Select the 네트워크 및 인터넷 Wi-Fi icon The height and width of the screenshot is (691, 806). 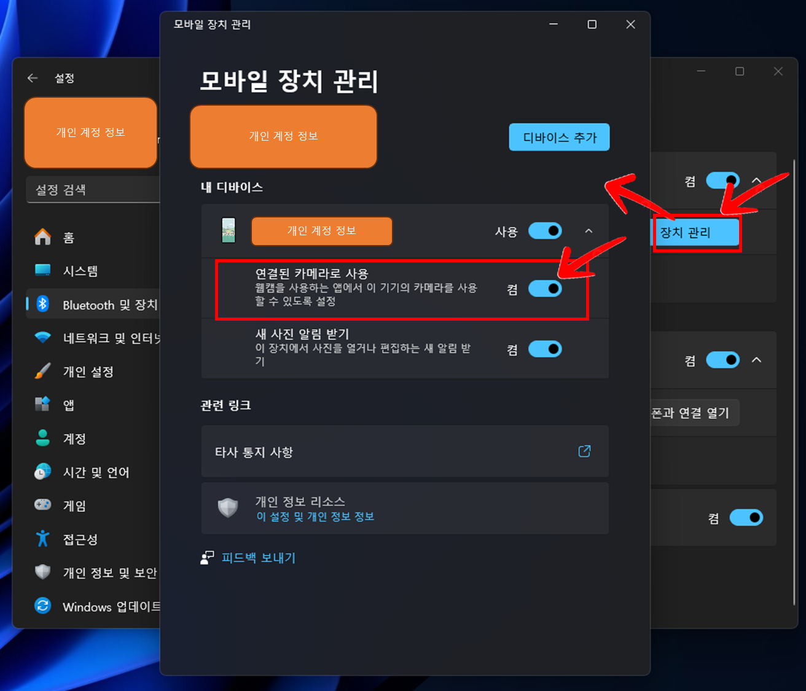[x=42, y=337]
